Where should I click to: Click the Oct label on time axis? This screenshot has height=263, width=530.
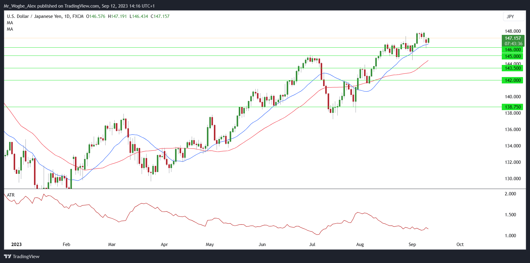(460, 244)
